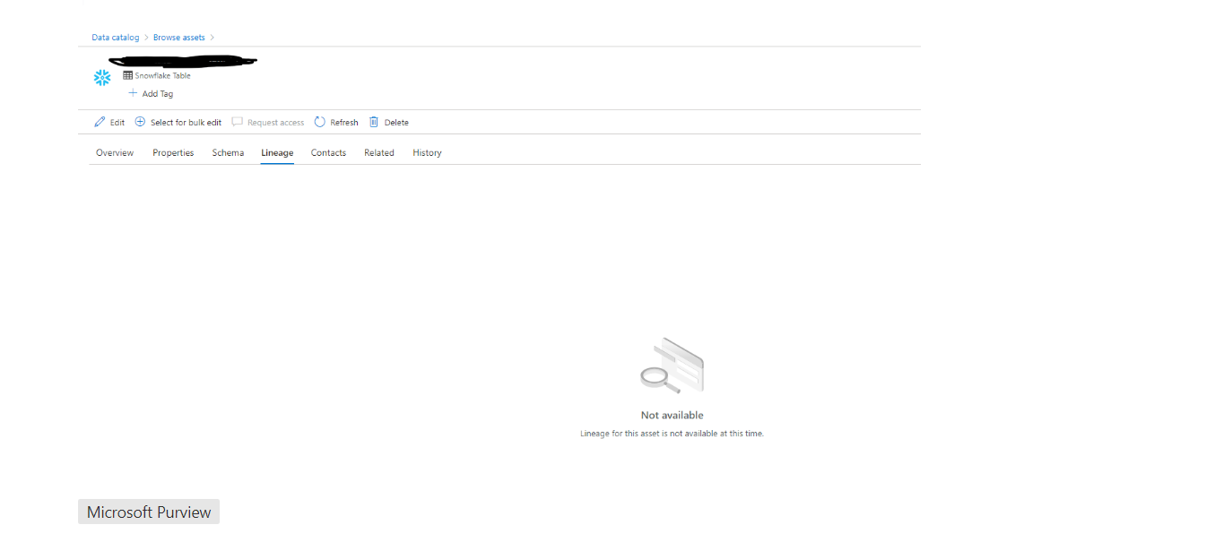The image size is (1215, 542).
Task: Click the Refresh circular arrow icon
Action: pyautogui.click(x=320, y=122)
